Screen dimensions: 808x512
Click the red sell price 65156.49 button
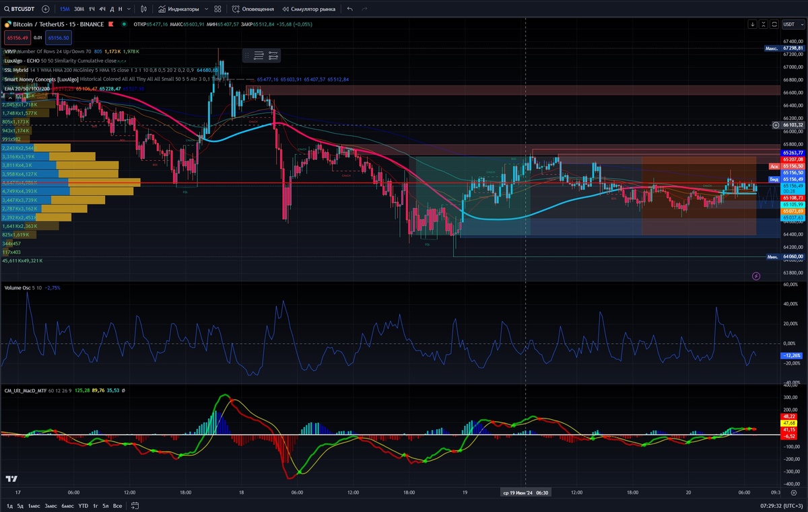click(x=17, y=38)
